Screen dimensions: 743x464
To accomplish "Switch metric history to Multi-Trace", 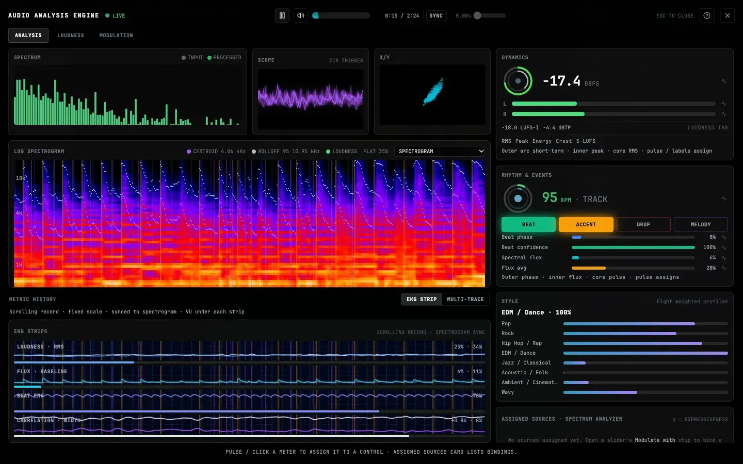I will pos(465,300).
